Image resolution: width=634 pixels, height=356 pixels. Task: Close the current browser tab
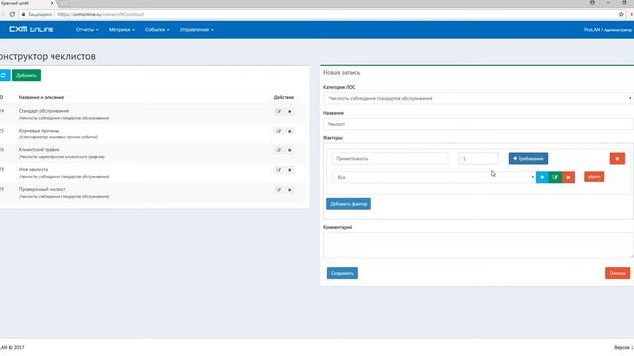point(52,3)
